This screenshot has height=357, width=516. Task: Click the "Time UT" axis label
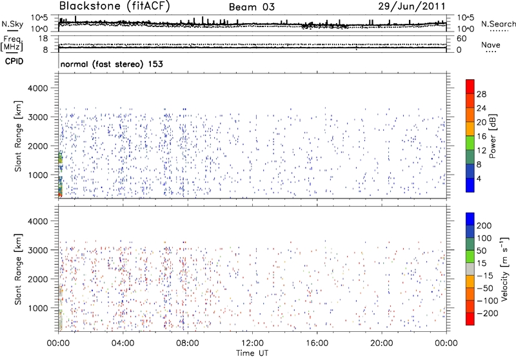[x=252, y=352]
